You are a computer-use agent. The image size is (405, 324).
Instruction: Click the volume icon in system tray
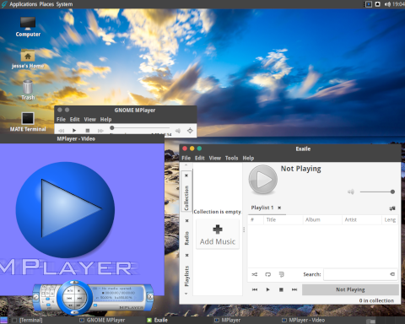point(387,4)
